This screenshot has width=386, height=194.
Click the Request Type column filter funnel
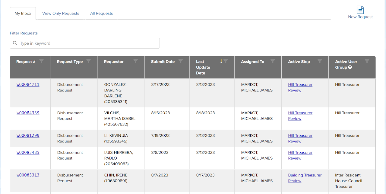pos(89,61)
